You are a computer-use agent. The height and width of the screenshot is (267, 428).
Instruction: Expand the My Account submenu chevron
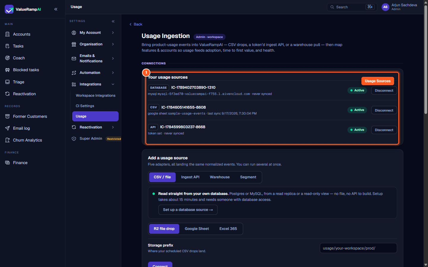coord(113,33)
